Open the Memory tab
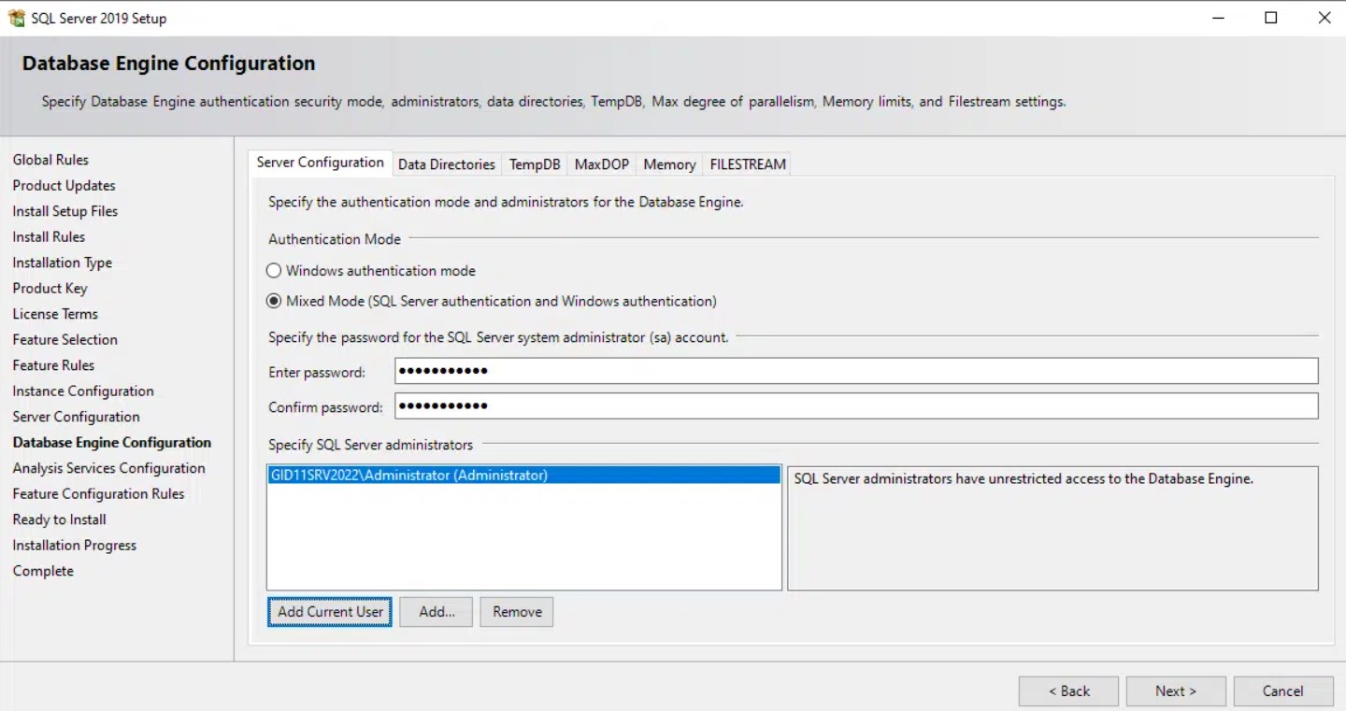Viewport: 1346px width, 711px height. [x=669, y=164]
